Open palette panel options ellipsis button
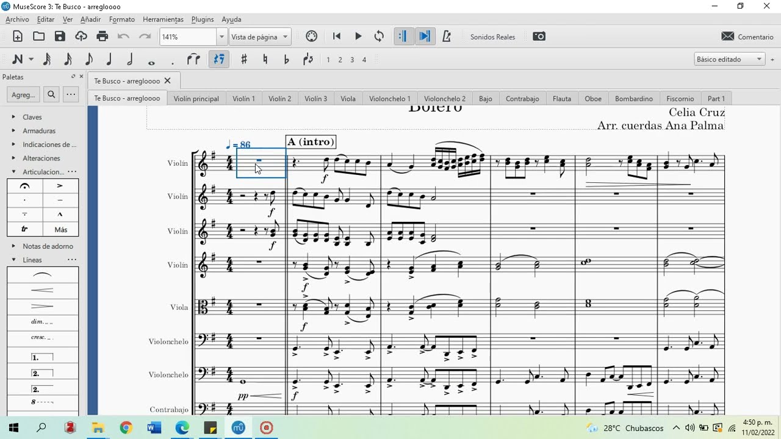The height and width of the screenshot is (439, 781). point(71,95)
